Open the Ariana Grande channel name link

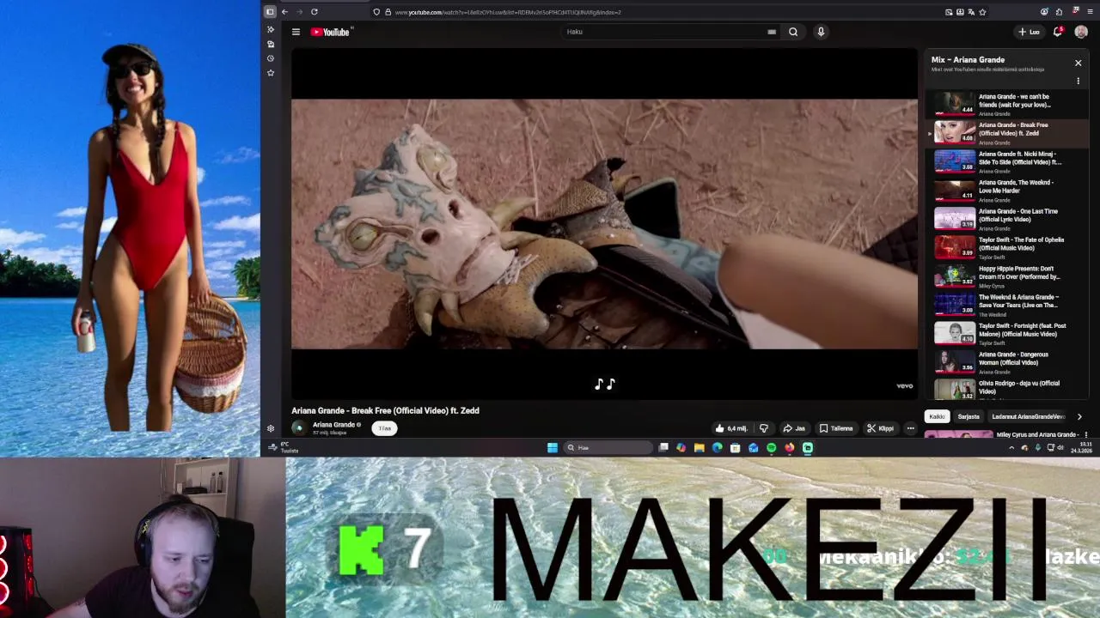pyautogui.click(x=334, y=425)
